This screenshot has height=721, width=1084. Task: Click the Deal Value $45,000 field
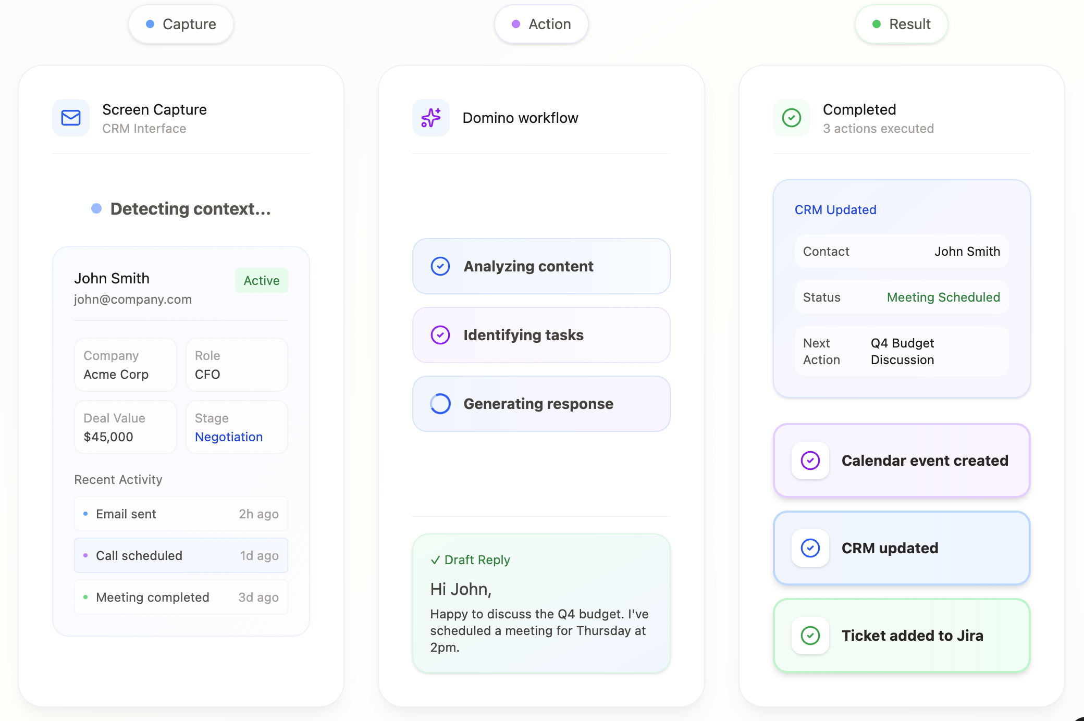(126, 427)
